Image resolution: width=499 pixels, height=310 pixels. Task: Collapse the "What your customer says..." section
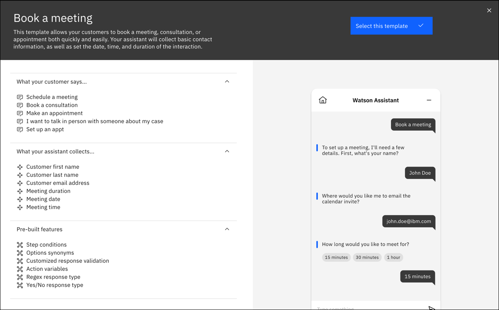[227, 81]
